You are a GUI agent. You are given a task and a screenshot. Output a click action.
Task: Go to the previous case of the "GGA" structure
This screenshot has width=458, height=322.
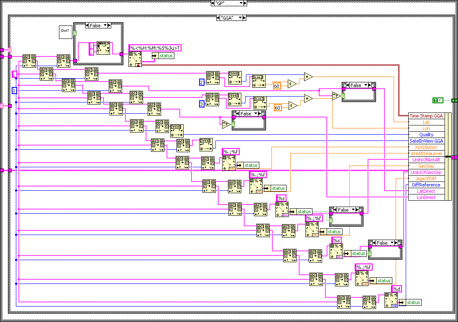[x=218, y=18]
